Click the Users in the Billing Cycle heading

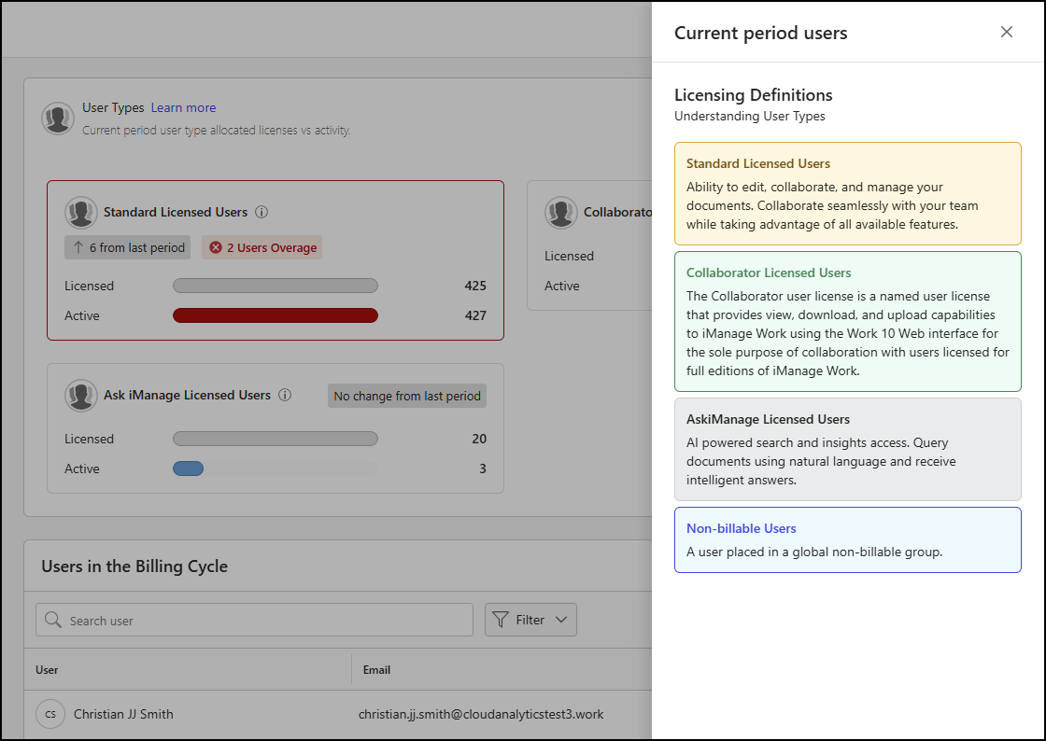tap(134, 566)
